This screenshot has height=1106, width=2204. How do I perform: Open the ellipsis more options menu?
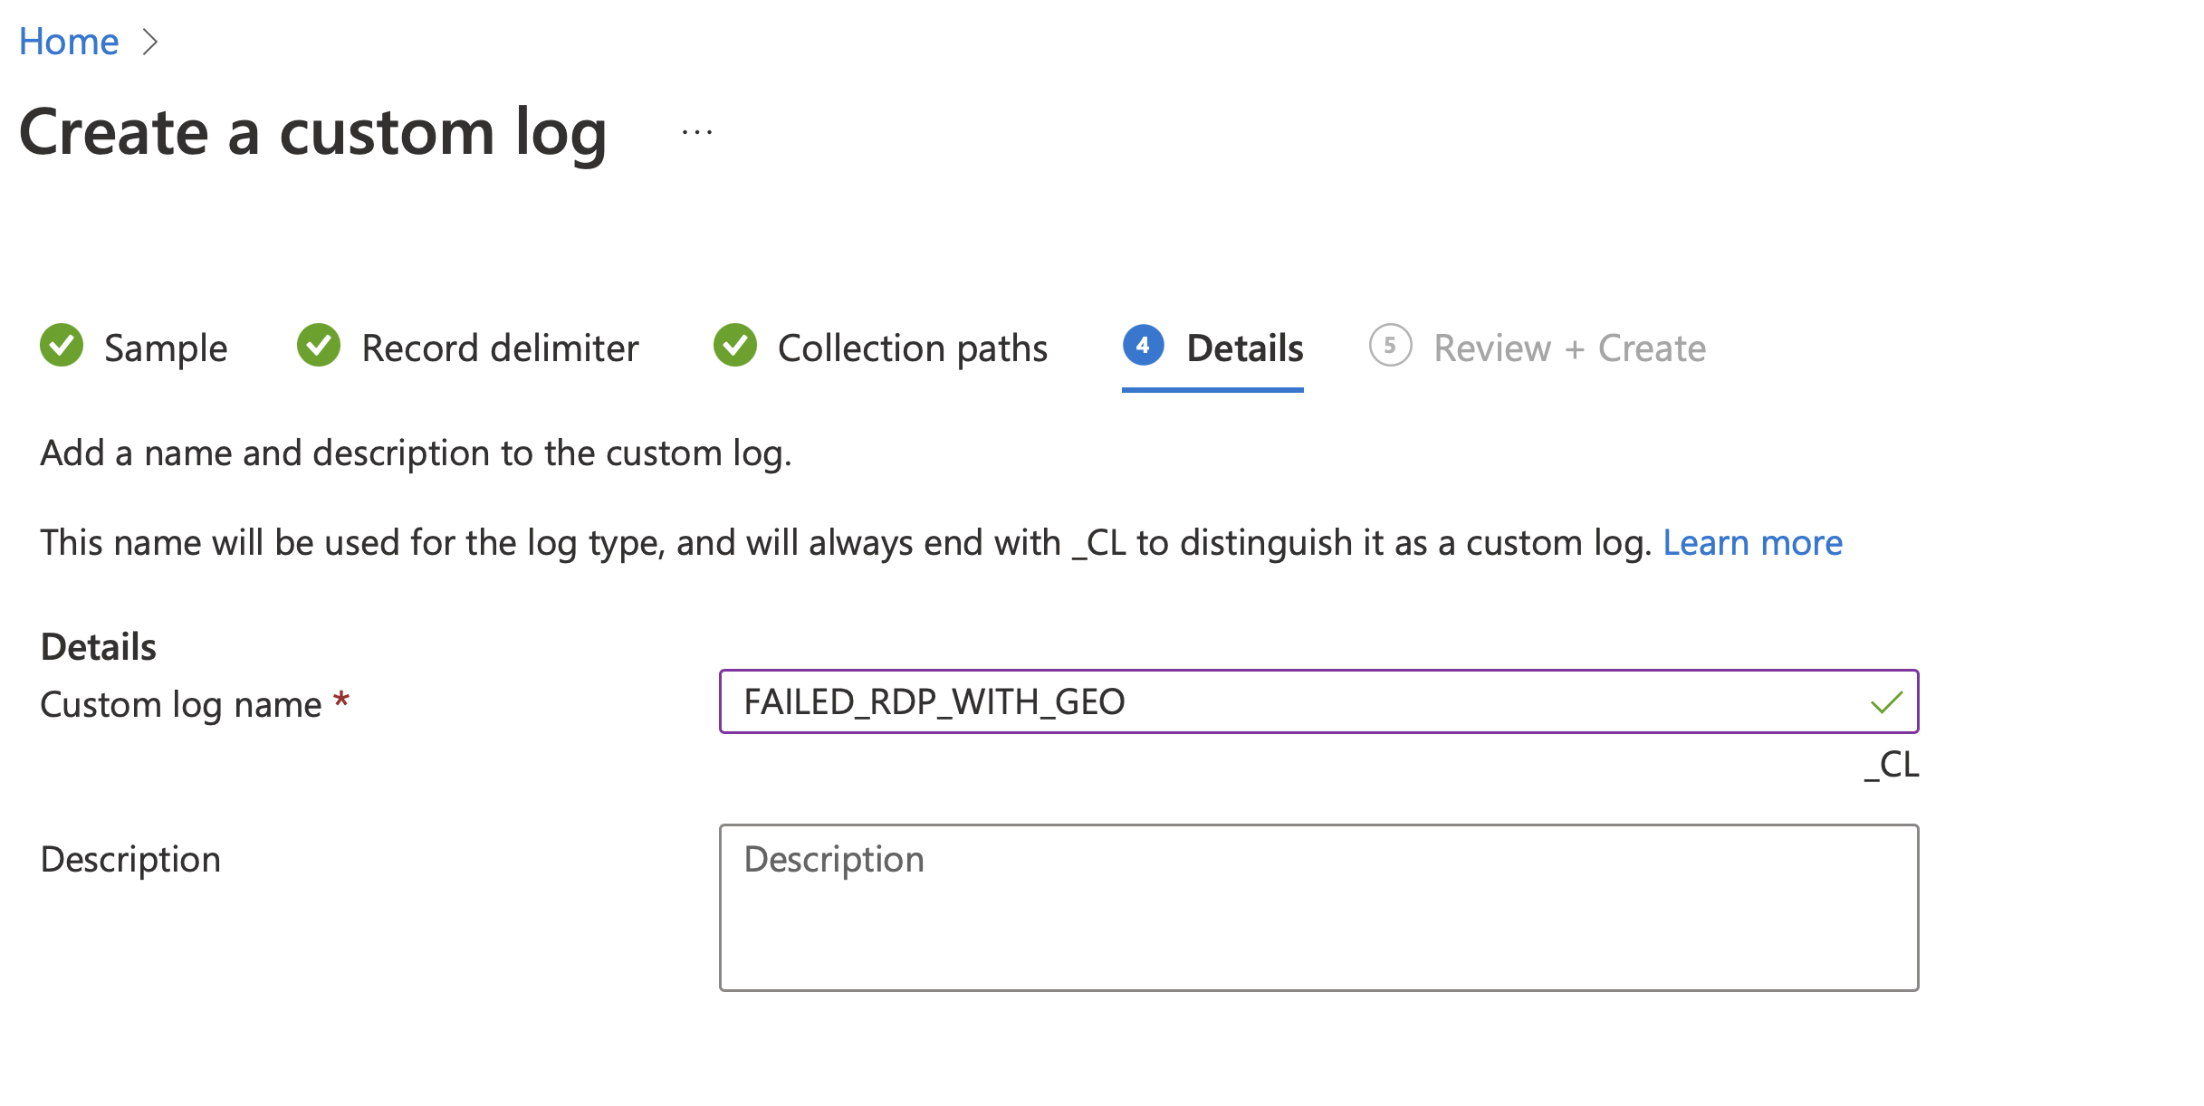pos(696,133)
